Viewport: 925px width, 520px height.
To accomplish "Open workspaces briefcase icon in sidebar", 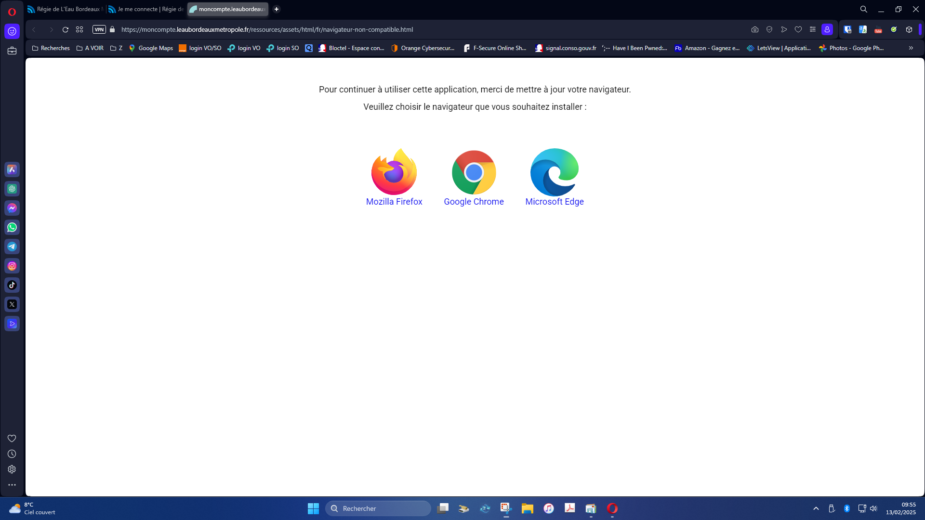I will pos(12,51).
